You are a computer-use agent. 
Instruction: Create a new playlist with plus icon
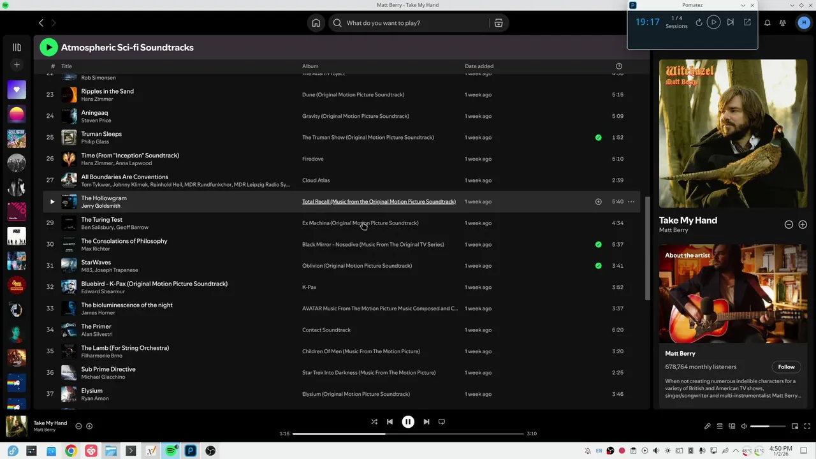17,64
